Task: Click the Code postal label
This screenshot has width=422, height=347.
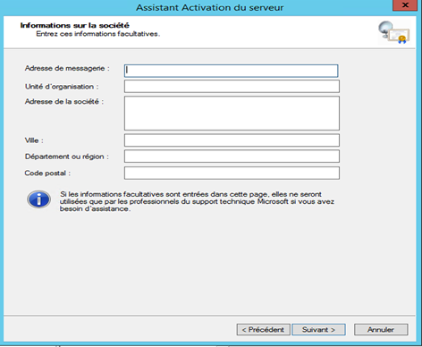Action: click(47, 173)
